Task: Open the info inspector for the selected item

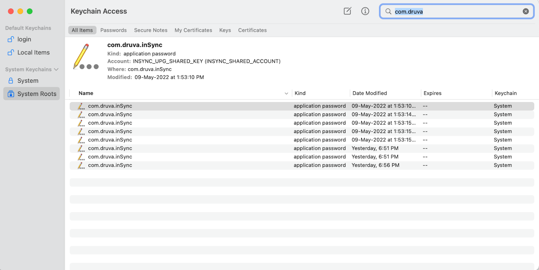Action: click(x=365, y=11)
